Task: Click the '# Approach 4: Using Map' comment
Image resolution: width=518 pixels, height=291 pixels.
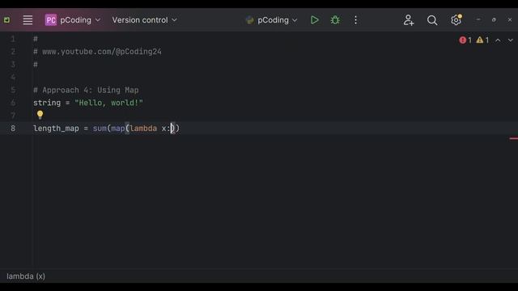Action: [86, 90]
